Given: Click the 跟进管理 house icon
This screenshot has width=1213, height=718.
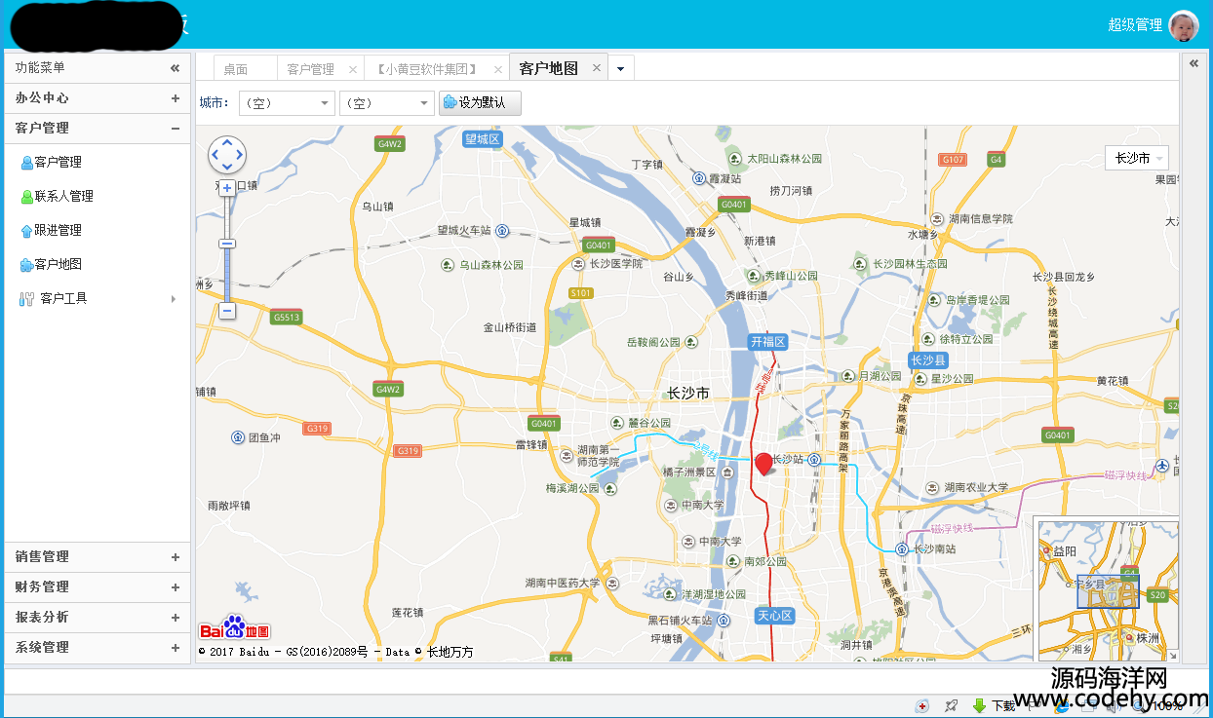Looking at the screenshot, I should click(x=26, y=232).
